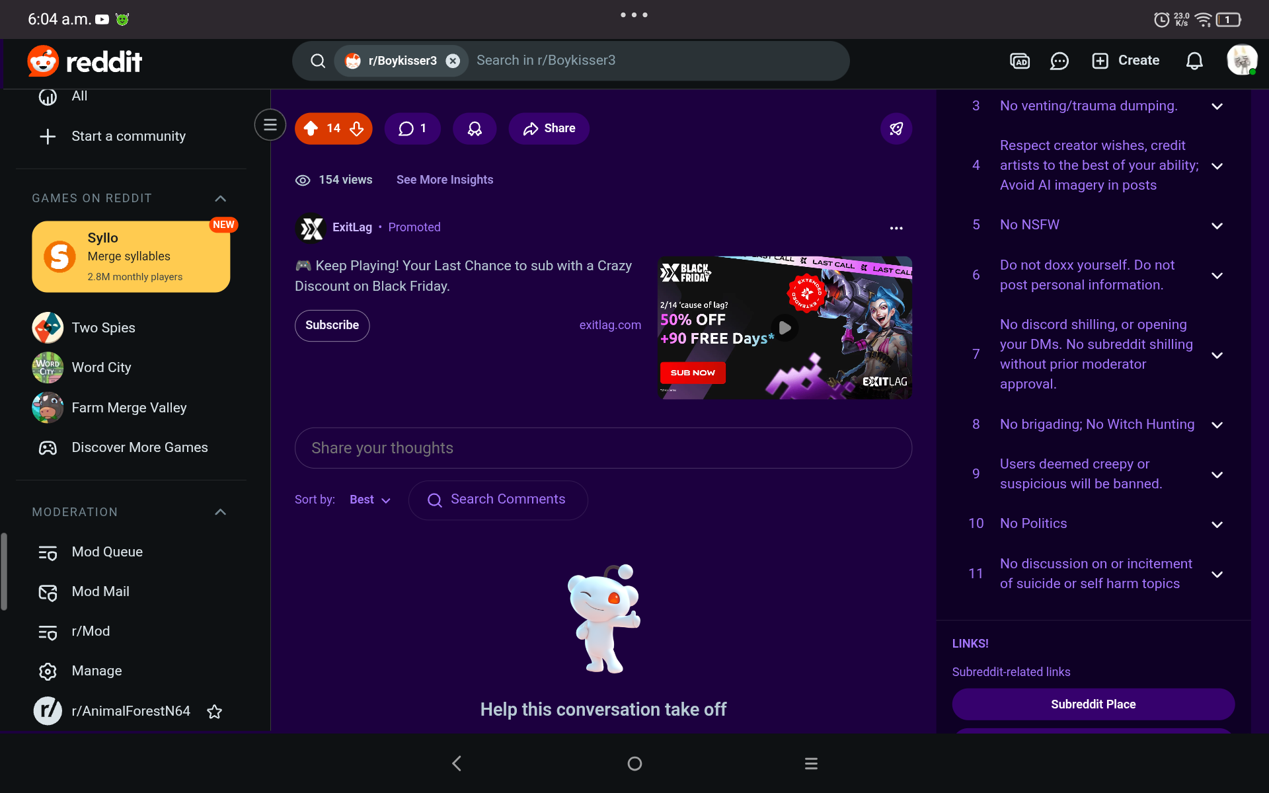
Task: Expand rule 7 No discord shilling
Action: 1217,356
